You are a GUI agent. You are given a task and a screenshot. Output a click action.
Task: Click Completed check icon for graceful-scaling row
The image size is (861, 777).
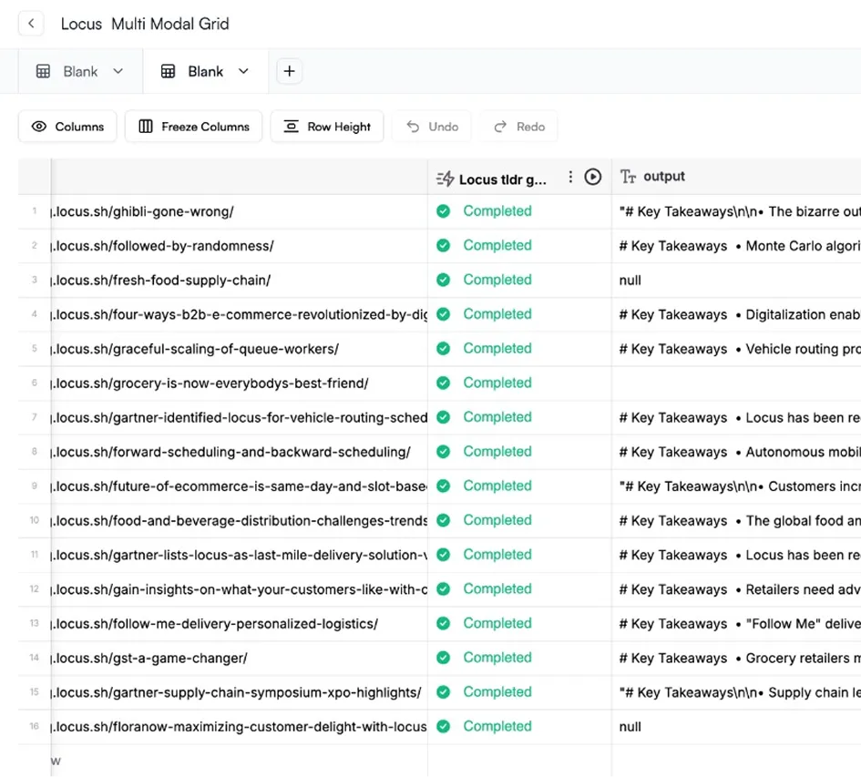(x=443, y=349)
